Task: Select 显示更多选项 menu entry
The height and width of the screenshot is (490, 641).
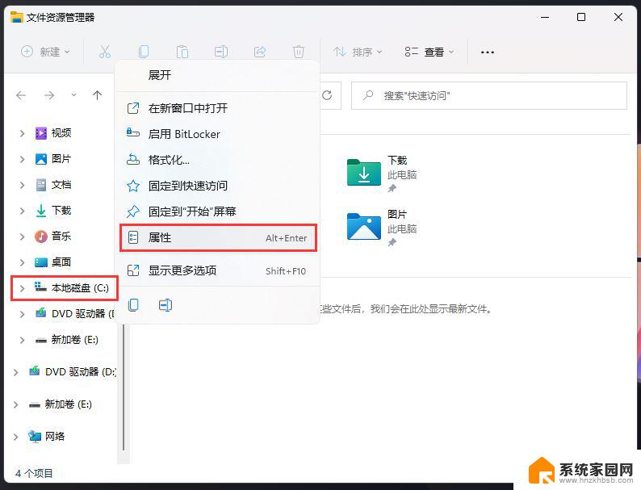Action: (217, 270)
